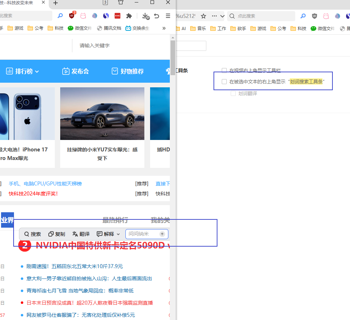Screen dimensions: 350x320
Task: Open the puzzle-piece extensions menu icon
Action: [x=129, y=16]
